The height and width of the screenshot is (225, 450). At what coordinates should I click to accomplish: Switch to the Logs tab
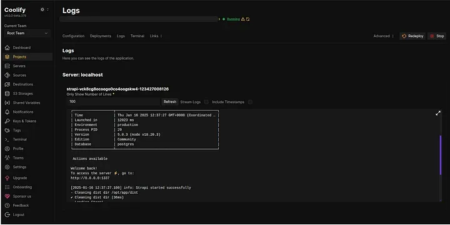121,36
